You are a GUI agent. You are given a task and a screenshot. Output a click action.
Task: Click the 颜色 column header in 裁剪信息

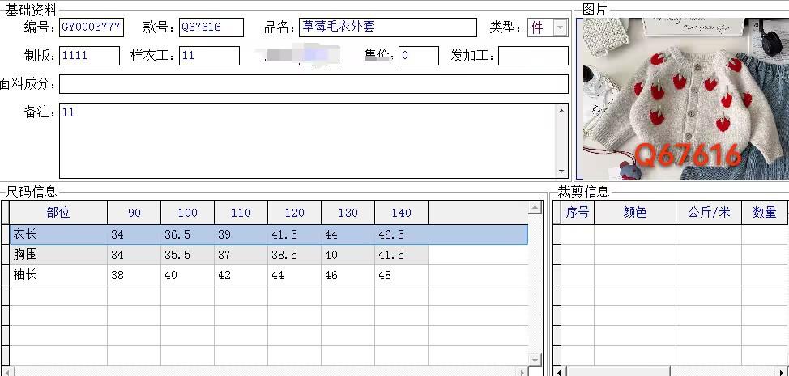pyautogui.click(x=635, y=213)
